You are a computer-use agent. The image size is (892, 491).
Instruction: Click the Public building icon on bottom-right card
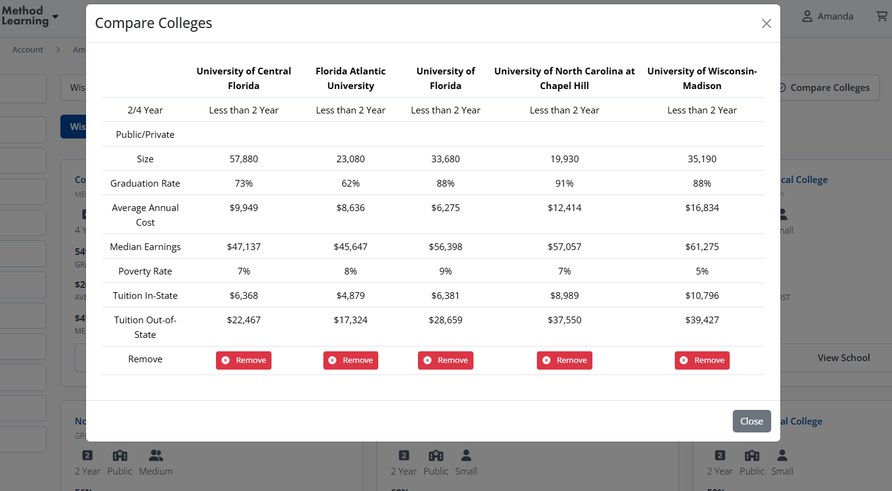752,456
